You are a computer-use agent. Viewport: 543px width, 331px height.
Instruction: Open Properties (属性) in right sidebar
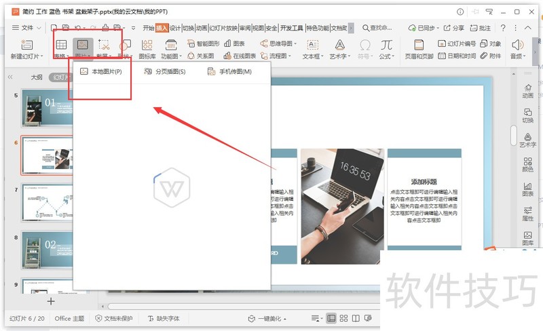pos(528,214)
